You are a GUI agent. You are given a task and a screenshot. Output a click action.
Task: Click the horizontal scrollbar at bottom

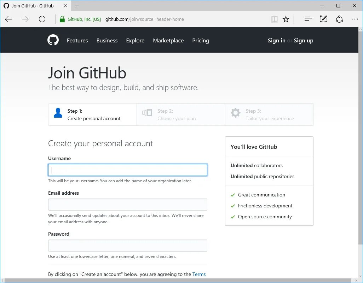point(179,281)
